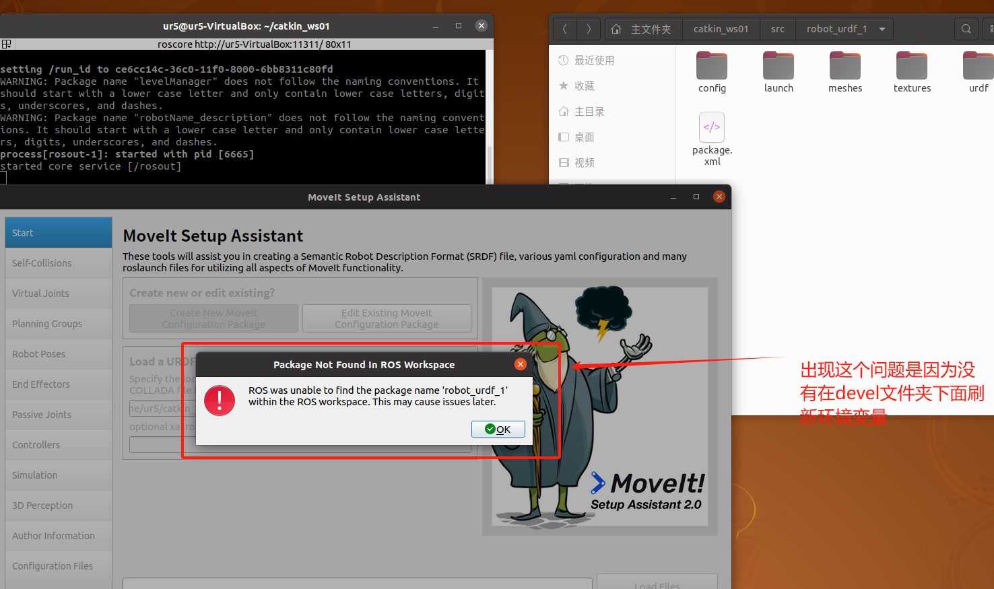Click catkin_ws01 in the path bar

(721, 29)
